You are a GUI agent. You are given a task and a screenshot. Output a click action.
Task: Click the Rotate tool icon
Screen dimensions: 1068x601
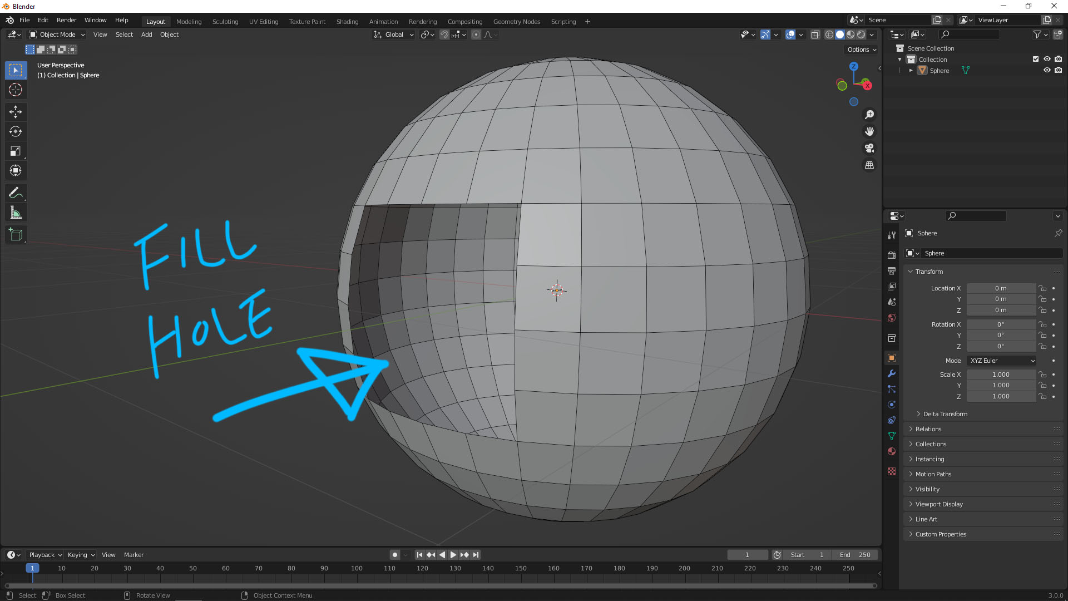click(x=16, y=131)
